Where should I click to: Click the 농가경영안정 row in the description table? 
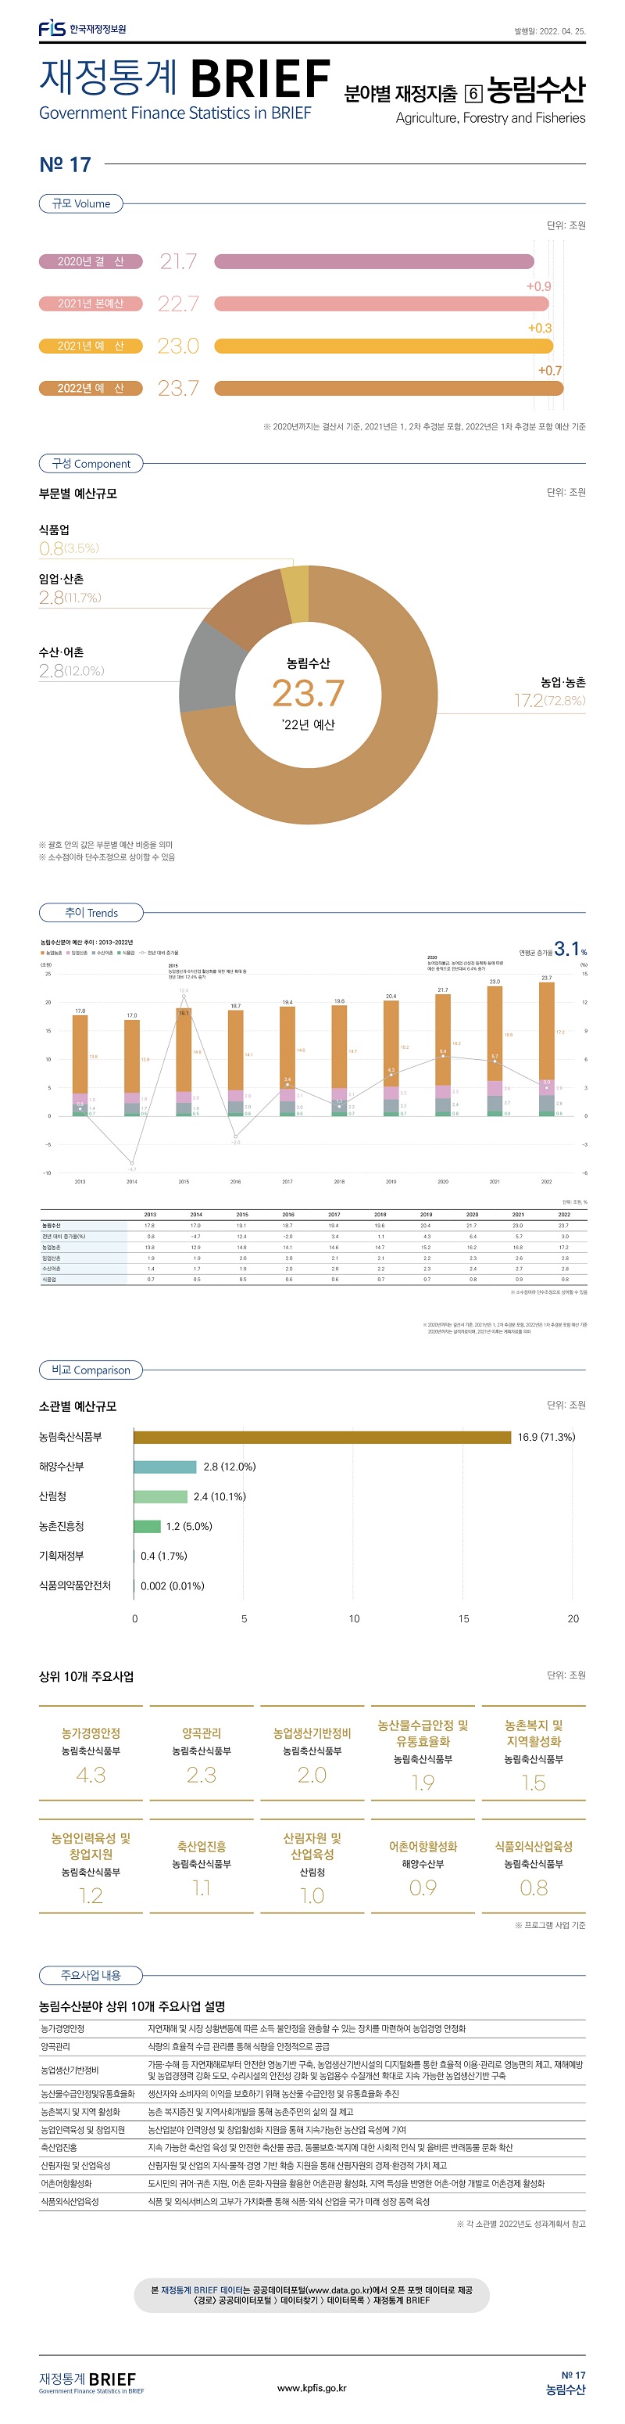[x=312, y=2029]
